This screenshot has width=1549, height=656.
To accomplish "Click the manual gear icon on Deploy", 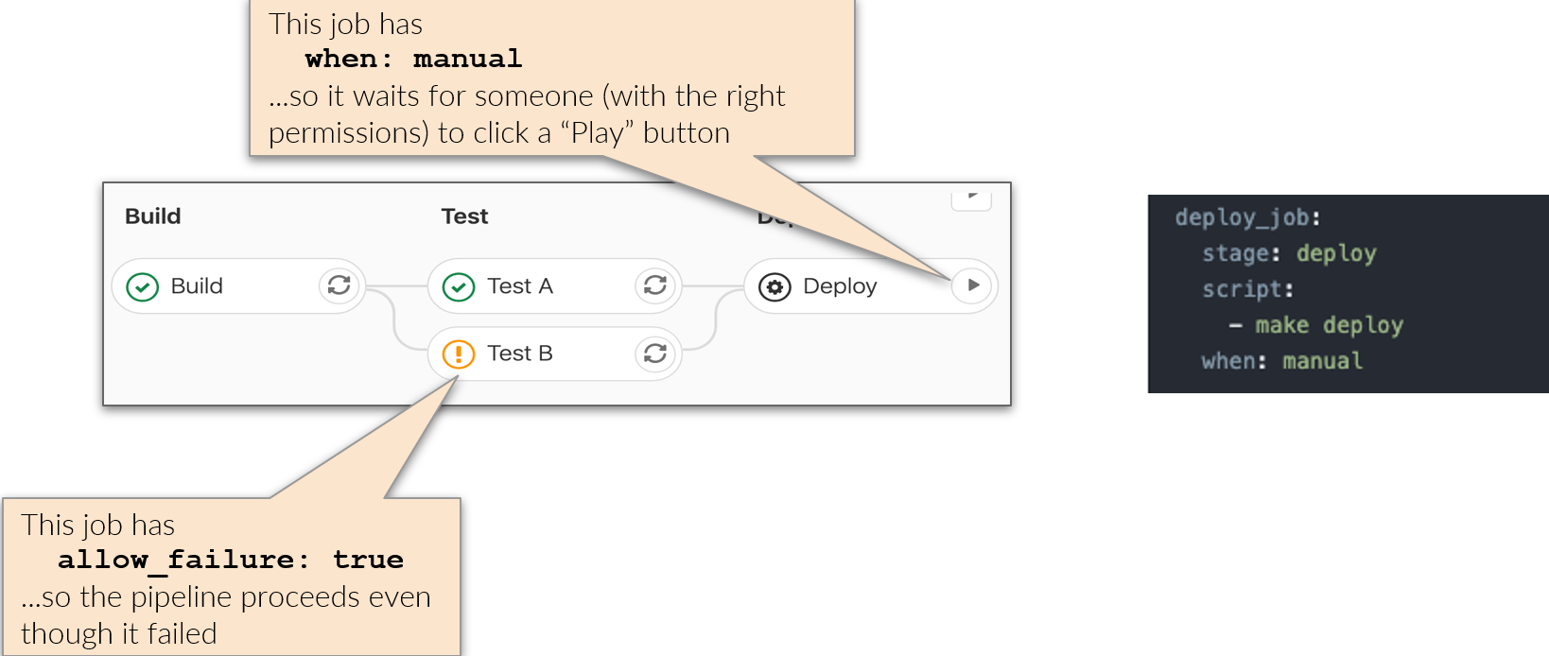I will pos(774,286).
